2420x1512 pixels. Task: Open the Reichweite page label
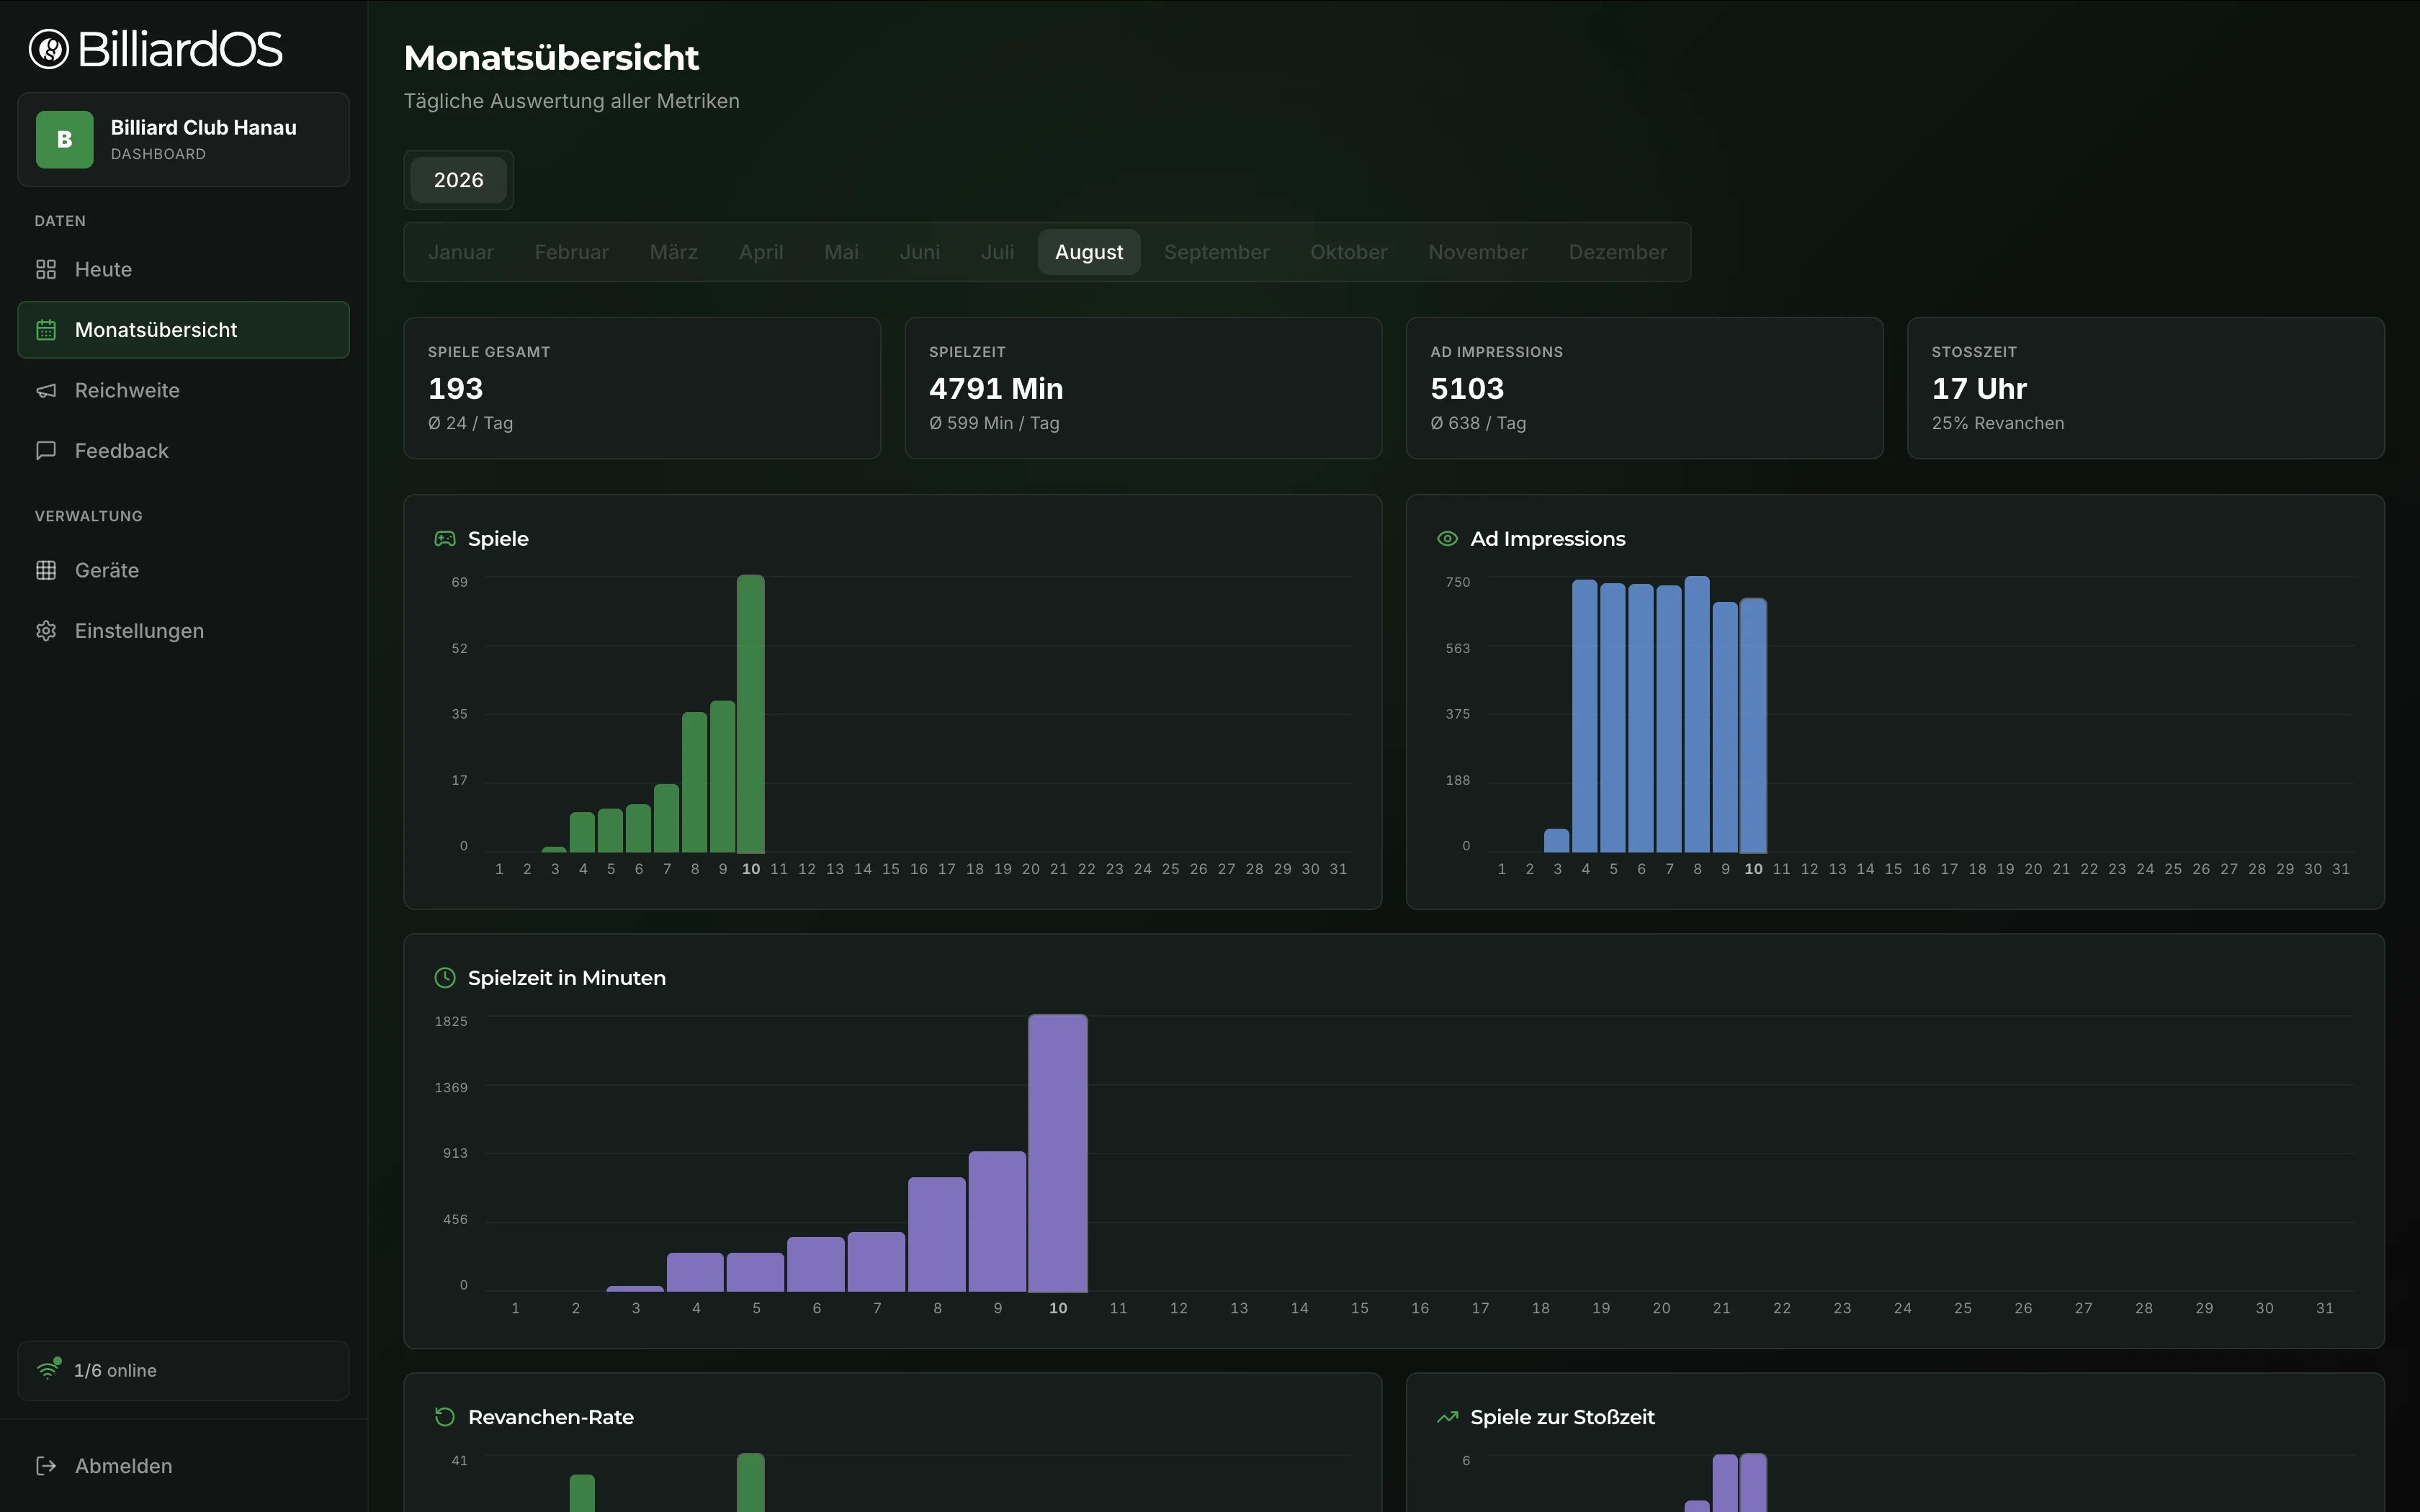click(x=127, y=390)
